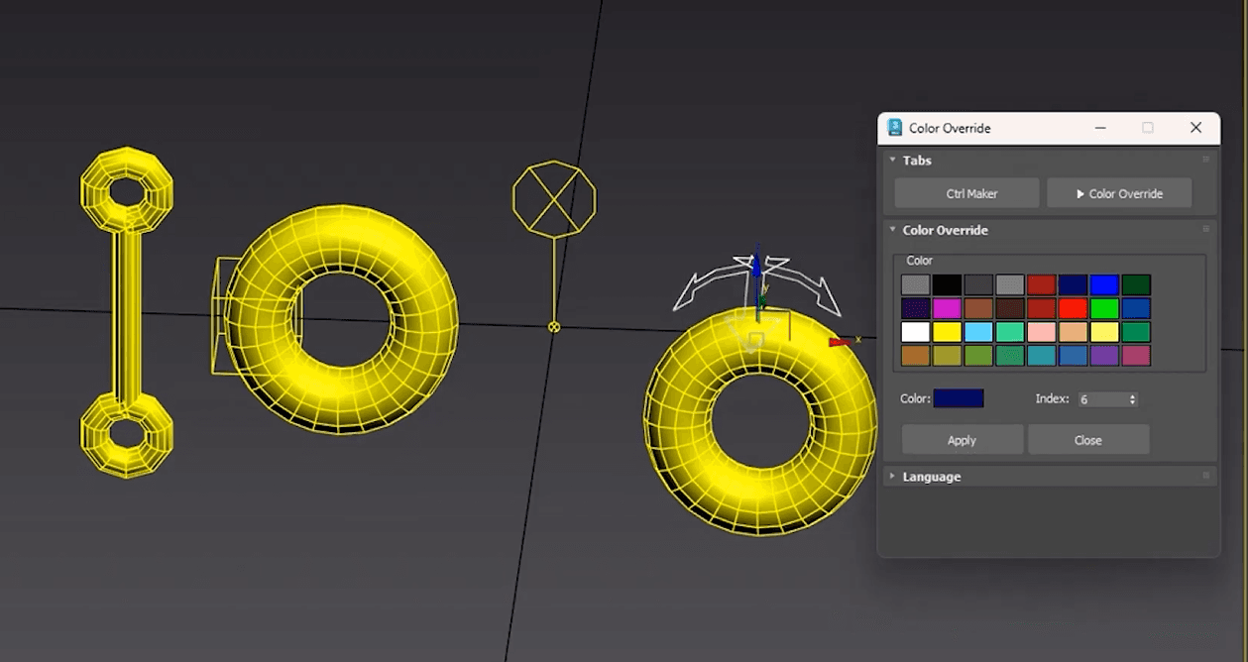Pick the black color swatch

point(947,285)
